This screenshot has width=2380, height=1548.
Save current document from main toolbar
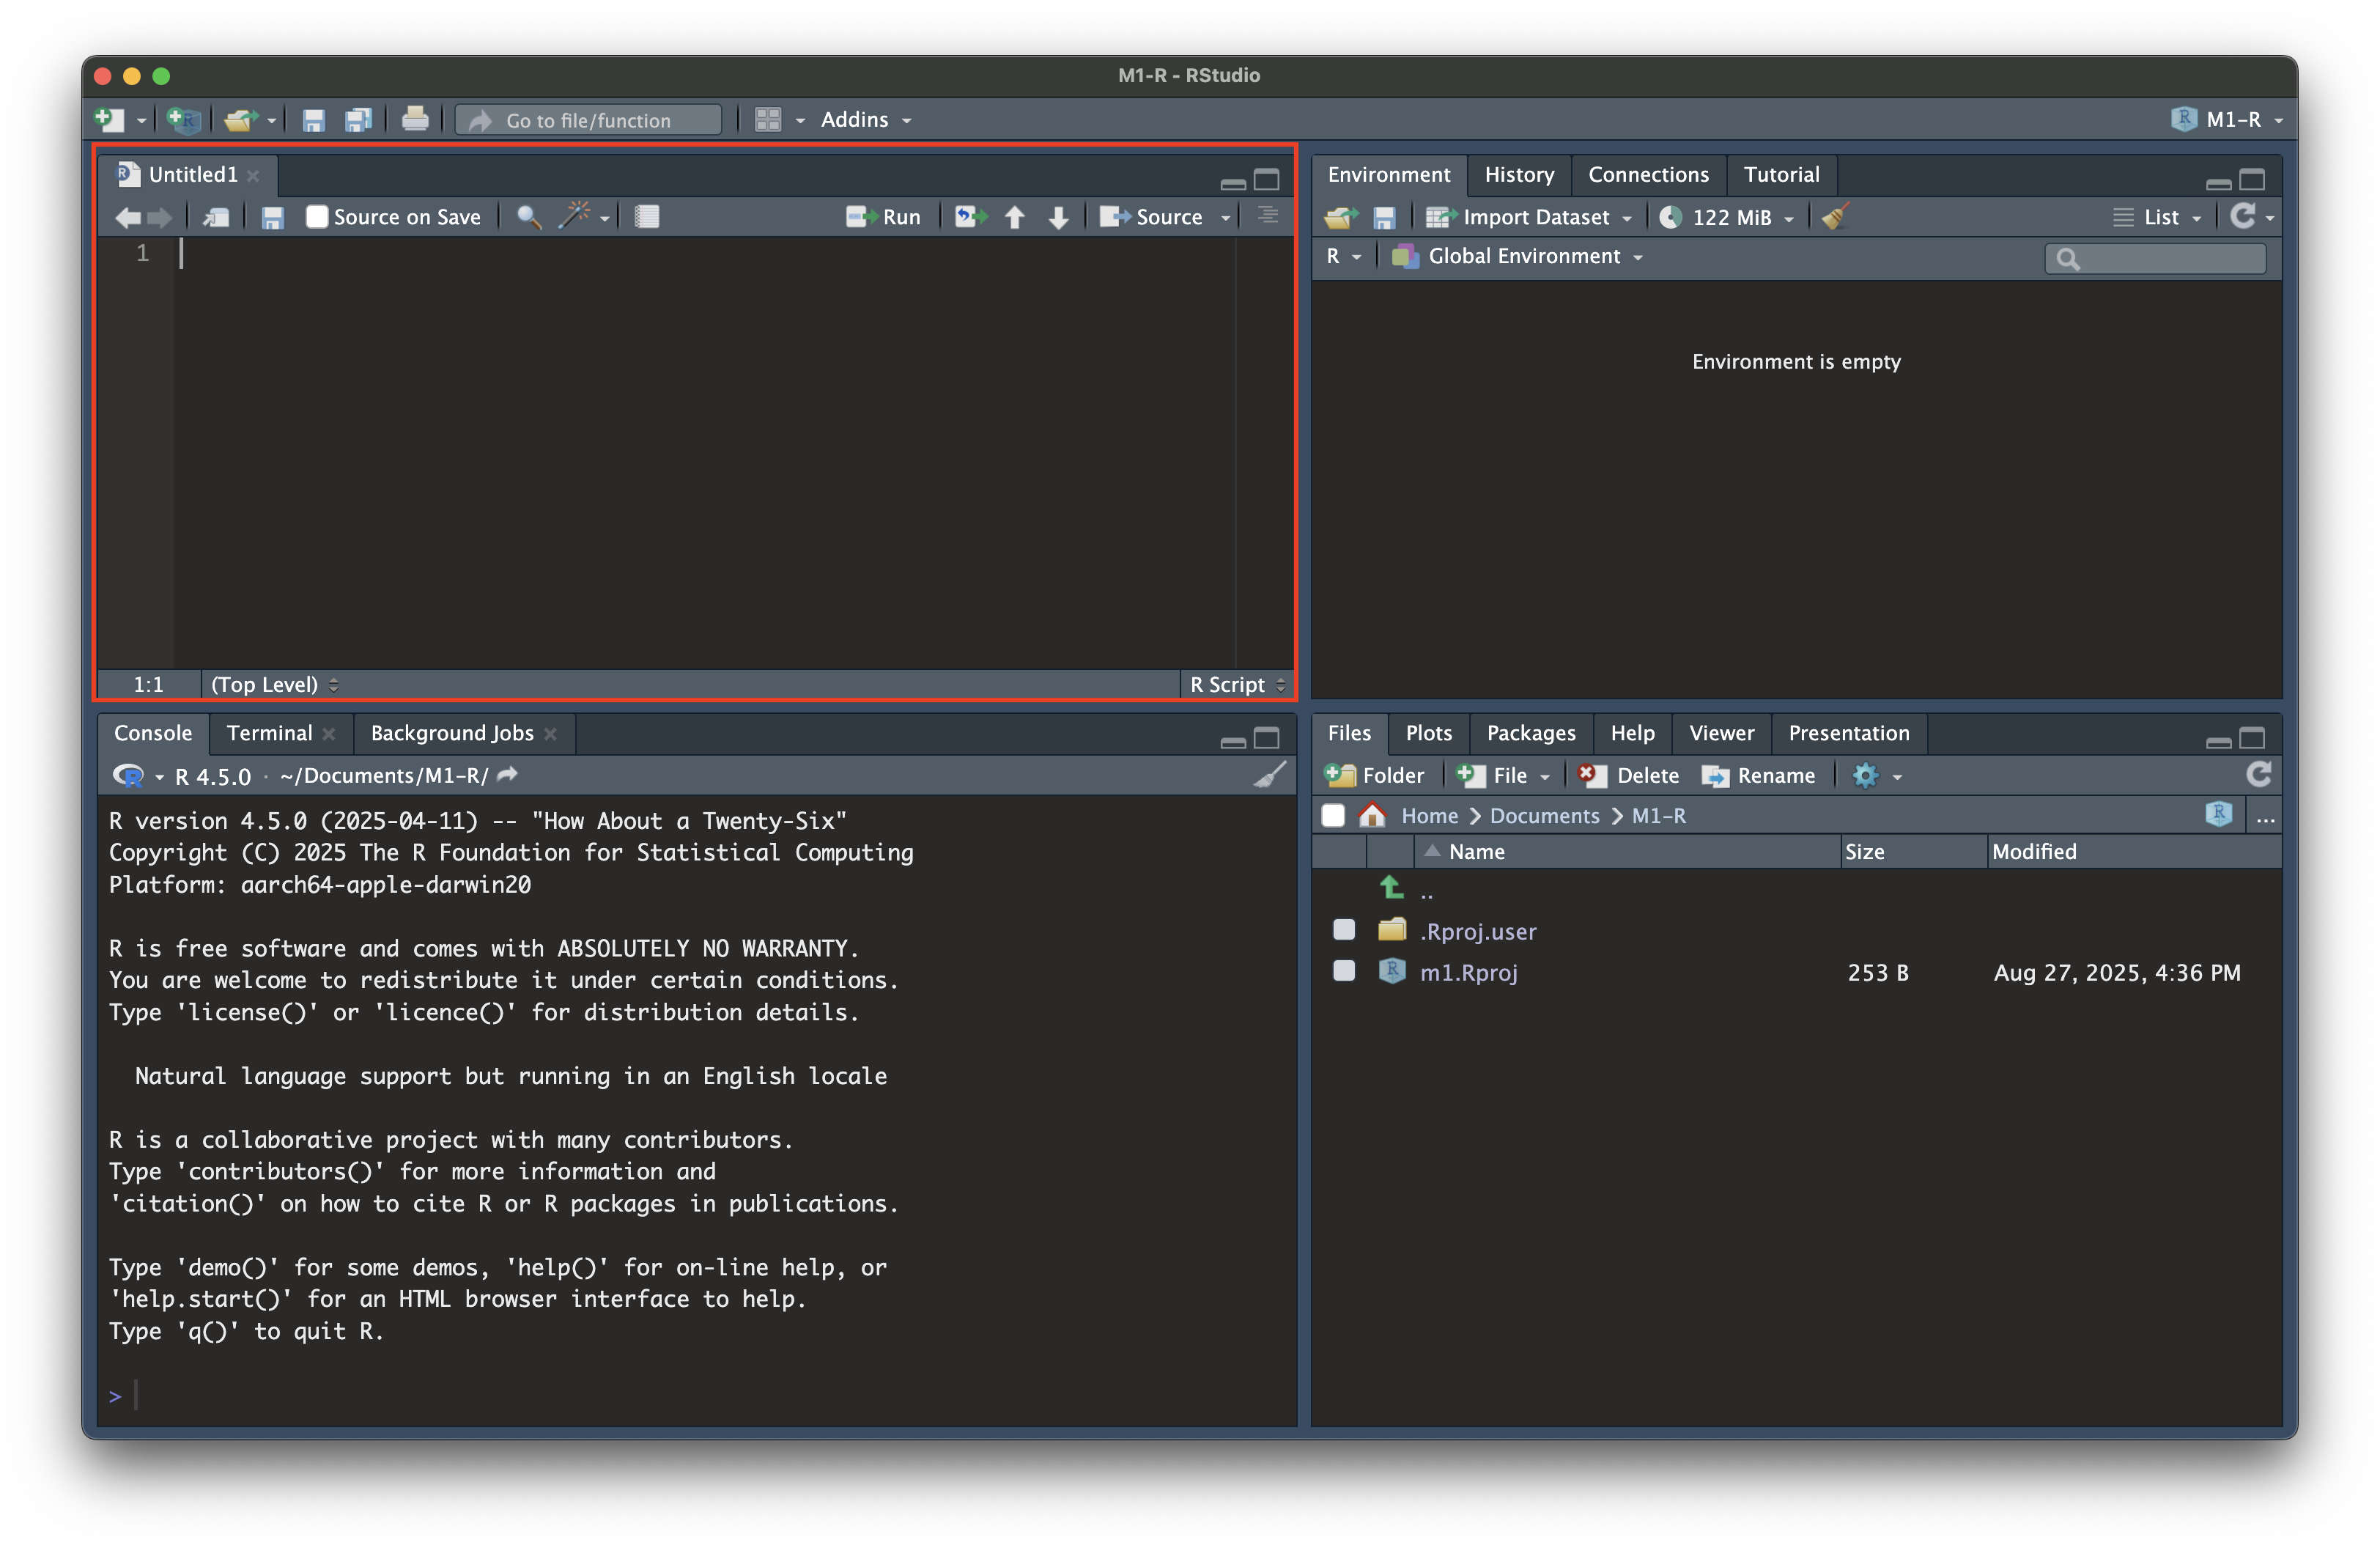(x=314, y=120)
